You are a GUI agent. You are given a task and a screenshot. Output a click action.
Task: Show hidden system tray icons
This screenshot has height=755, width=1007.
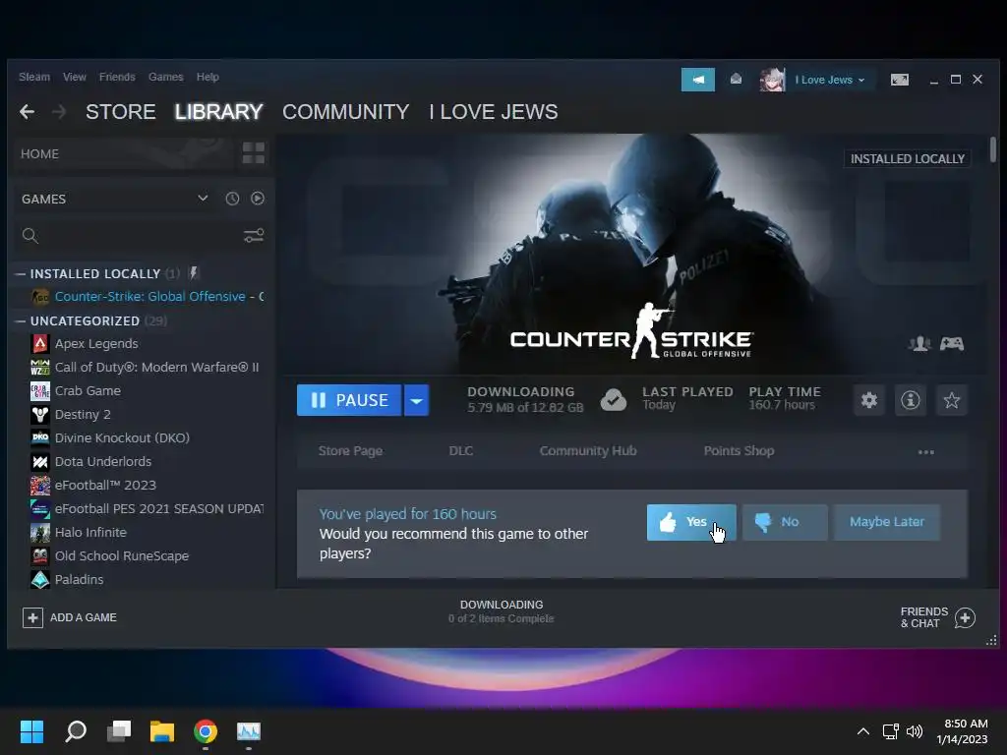coord(863,731)
